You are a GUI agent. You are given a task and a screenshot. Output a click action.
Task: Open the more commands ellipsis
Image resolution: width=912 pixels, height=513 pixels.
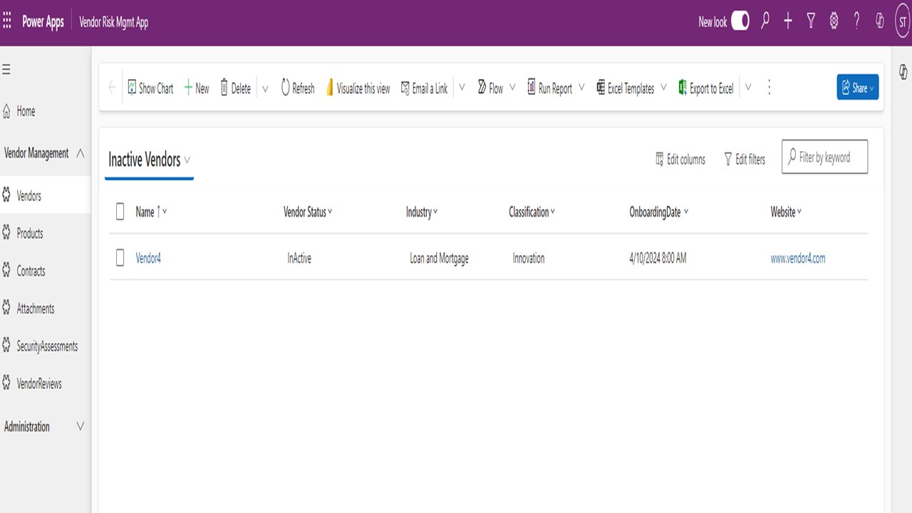(769, 88)
